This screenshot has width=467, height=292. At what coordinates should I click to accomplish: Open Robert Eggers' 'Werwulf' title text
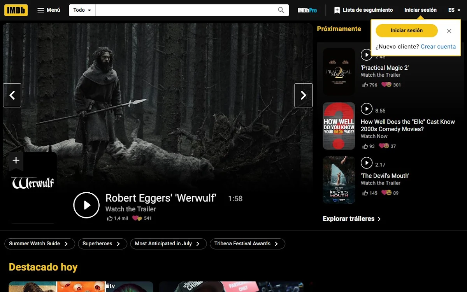(x=161, y=198)
